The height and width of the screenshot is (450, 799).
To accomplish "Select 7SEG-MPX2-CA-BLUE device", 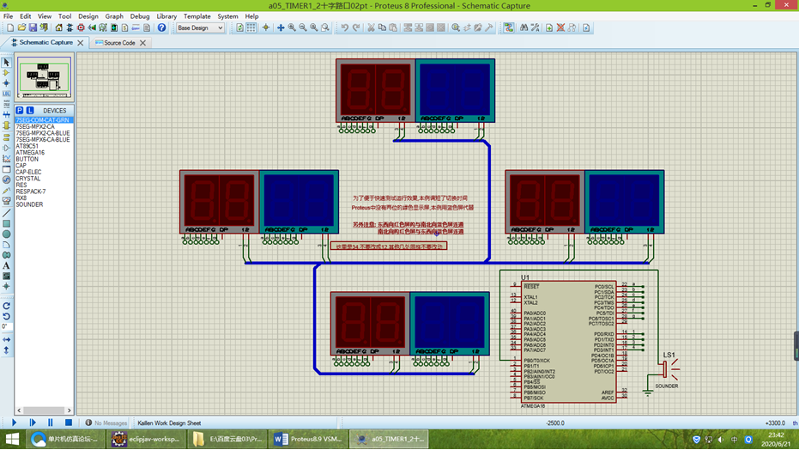I will point(44,133).
